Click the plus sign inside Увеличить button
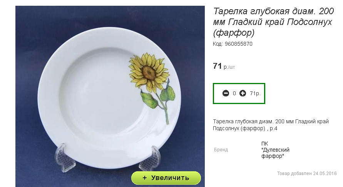343x187 pixels. 145,178
